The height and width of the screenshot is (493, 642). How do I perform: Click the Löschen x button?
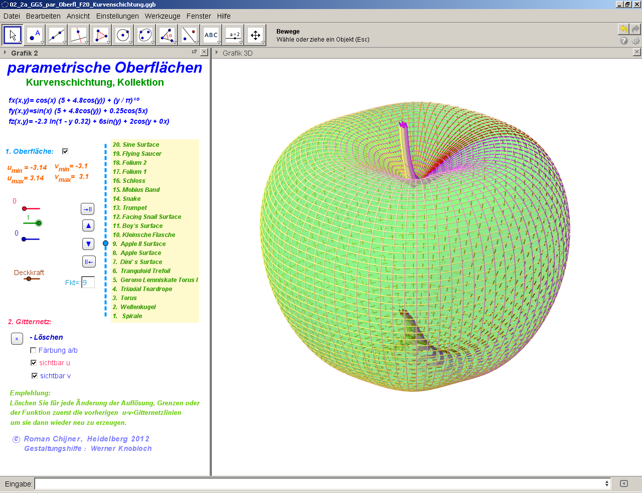click(x=17, y=339)
